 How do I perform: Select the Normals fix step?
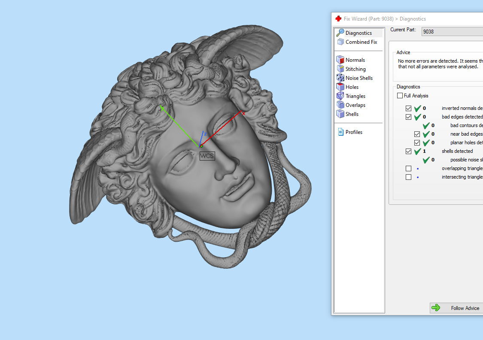[x=351, y=60]
